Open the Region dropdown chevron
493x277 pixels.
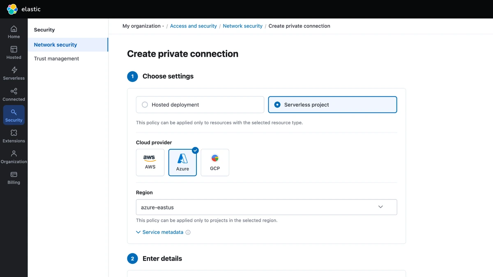(x=380, y=207)
